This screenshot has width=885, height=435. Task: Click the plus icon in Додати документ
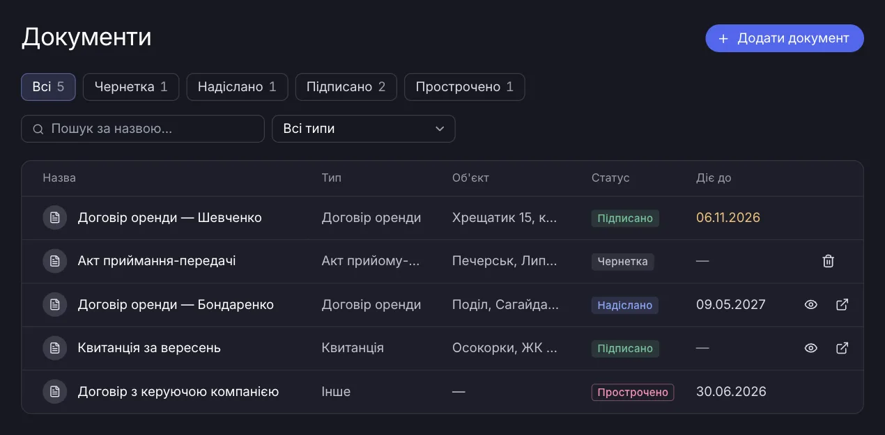point(723,38)
